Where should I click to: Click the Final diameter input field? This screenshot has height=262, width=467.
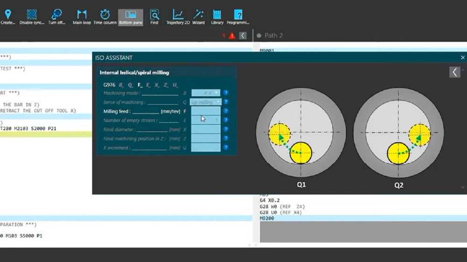[205, 129]
